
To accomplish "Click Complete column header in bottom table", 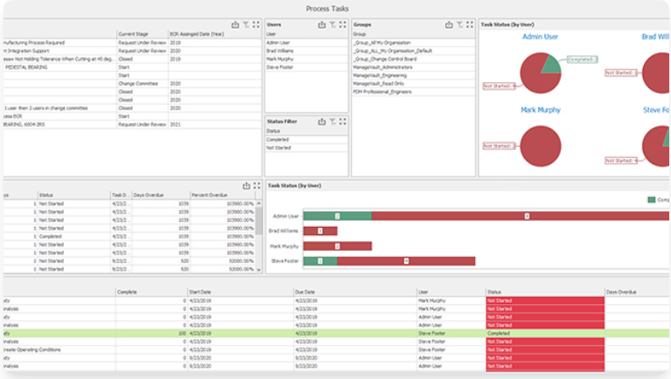I will tap(151, 292).
